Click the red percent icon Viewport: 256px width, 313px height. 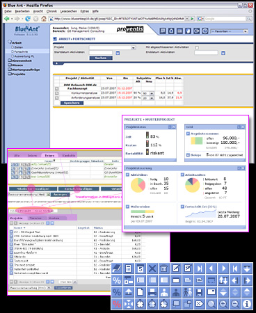(x=117, y=304)
